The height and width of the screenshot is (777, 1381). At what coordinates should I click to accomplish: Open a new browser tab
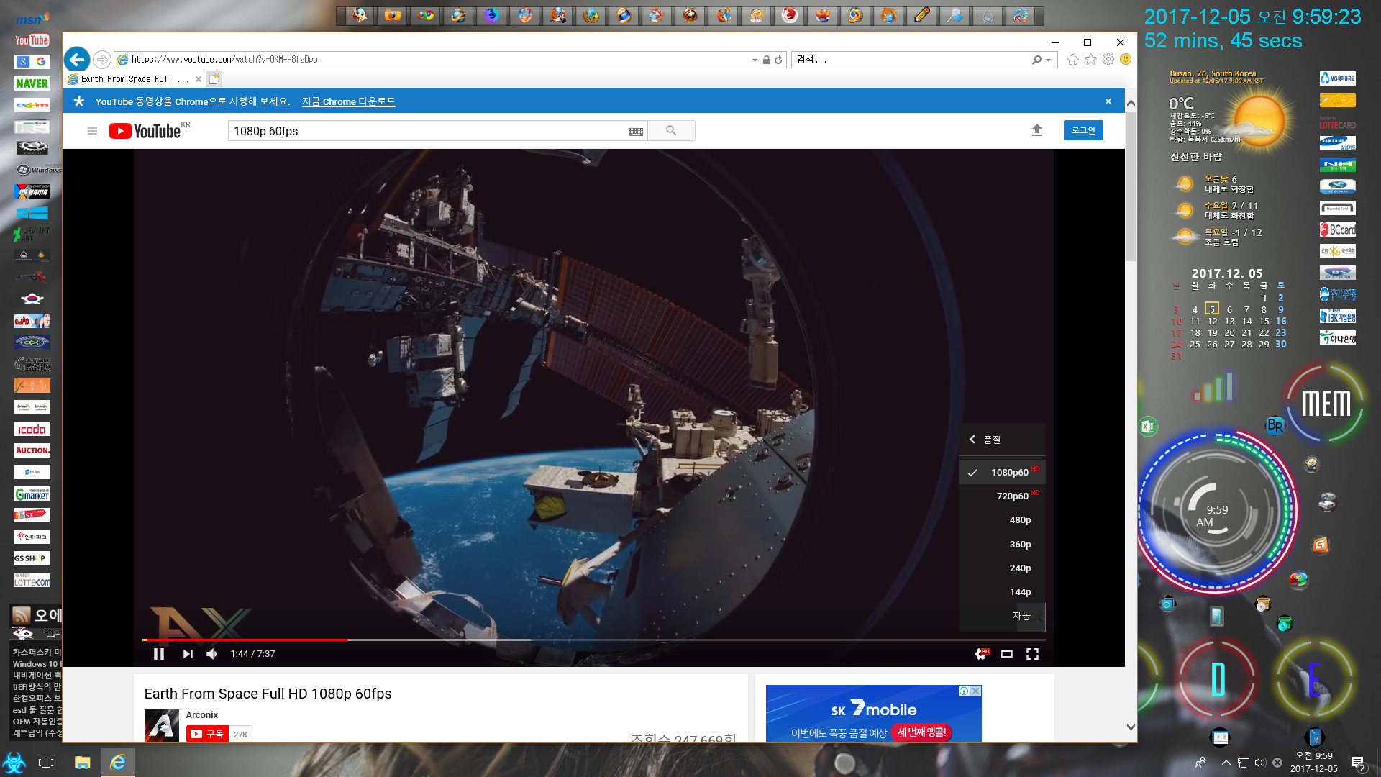[x=214, y=79]
